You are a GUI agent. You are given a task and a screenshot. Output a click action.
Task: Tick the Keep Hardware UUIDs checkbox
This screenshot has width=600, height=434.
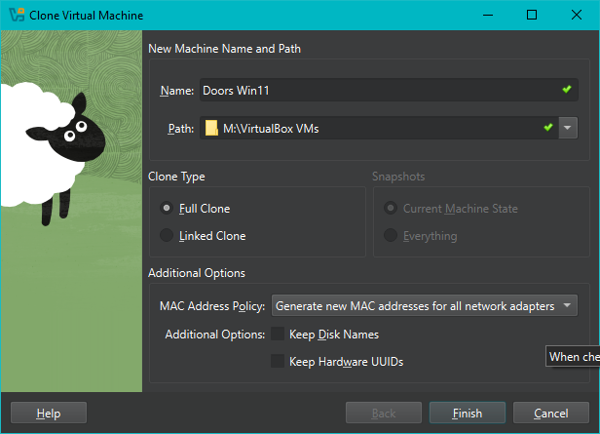coord(278,362)
